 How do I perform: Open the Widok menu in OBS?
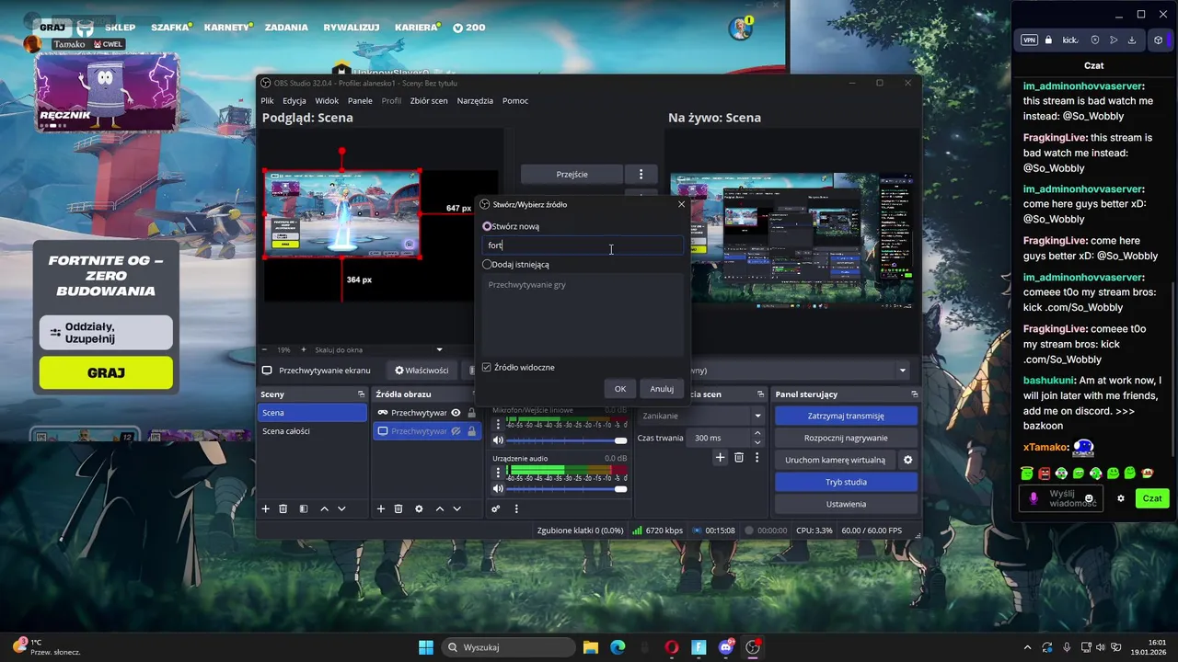click(x=327, y=100)
